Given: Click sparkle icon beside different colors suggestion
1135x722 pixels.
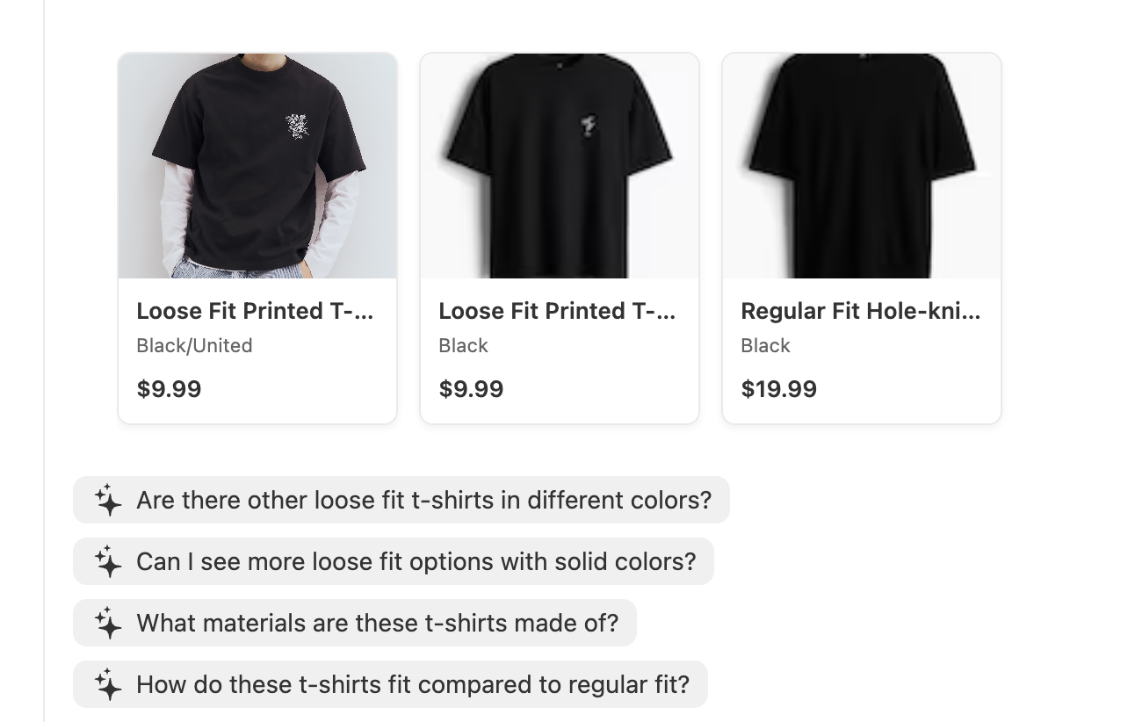Looking at the screenshot, I should 108,501.
